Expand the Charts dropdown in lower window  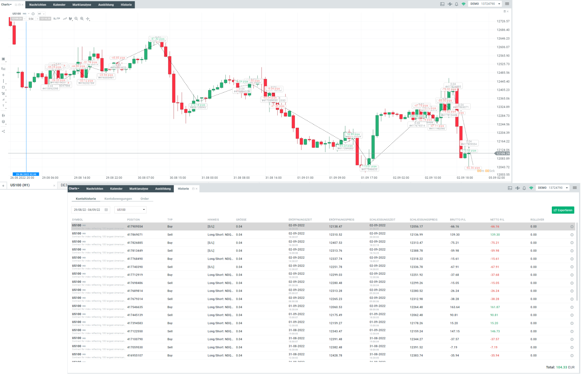click(x=74, y=189)
